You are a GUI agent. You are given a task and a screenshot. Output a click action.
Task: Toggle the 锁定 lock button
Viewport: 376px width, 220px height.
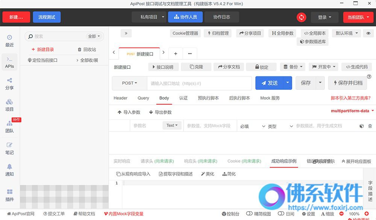[x=261, y=67]
